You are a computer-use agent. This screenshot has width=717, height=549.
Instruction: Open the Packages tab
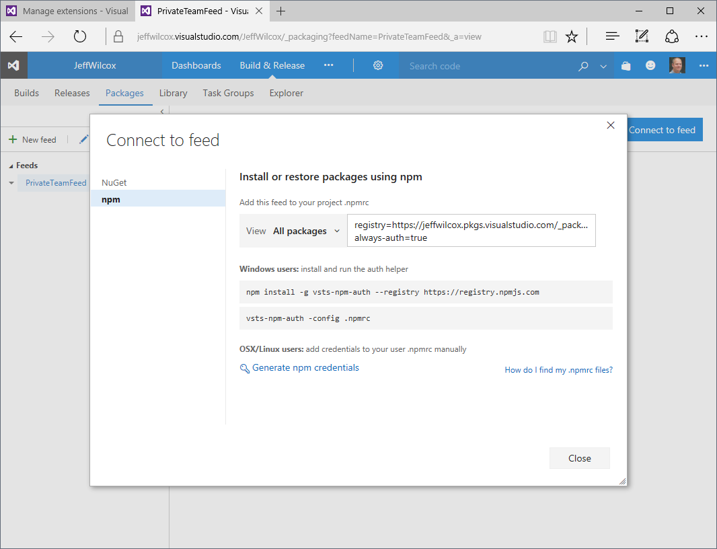point(124,93)
